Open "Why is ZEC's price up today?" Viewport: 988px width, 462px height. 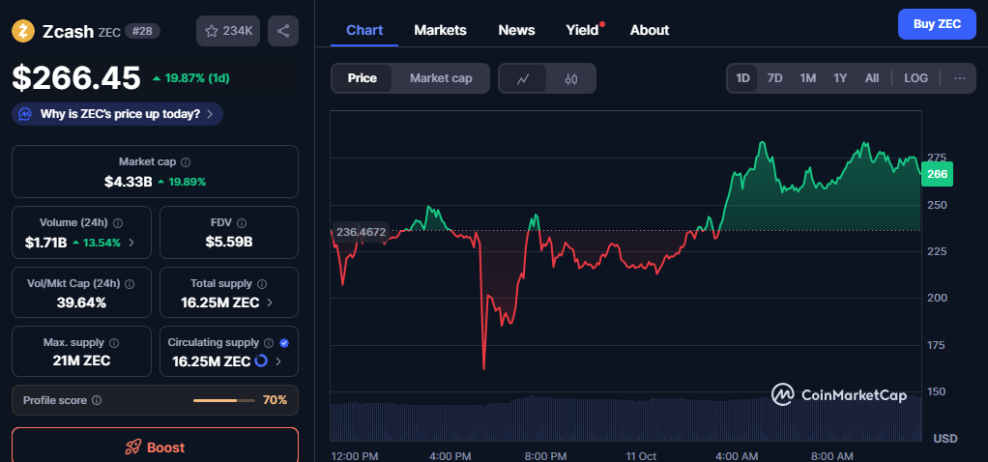coord(118,114)
